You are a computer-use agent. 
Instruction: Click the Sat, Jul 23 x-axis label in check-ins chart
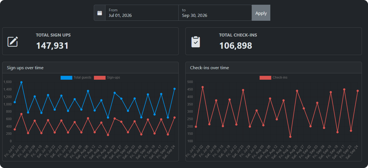coord(238,151)
